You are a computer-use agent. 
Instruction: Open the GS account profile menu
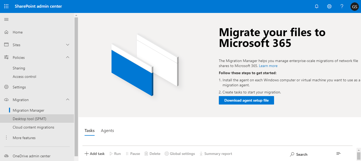coord(354,6)
